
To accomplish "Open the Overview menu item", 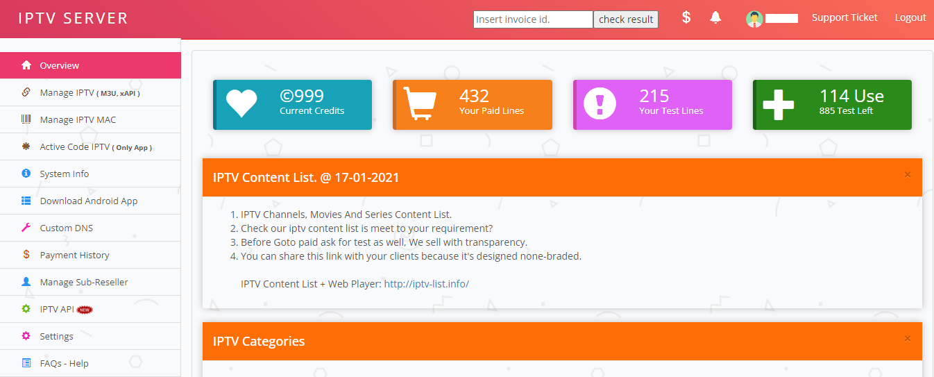I will click(x=60, y=65).
